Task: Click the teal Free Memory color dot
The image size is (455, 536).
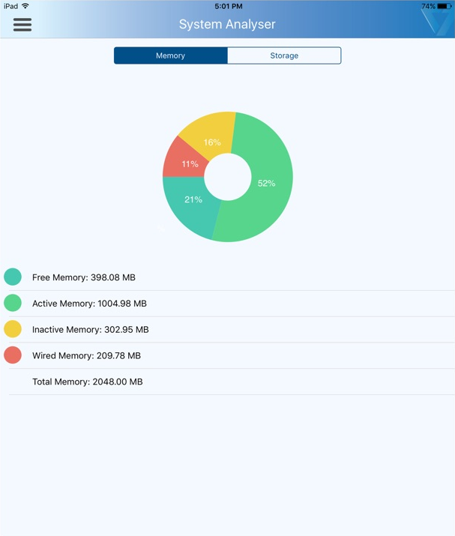Action: [13, 277]
